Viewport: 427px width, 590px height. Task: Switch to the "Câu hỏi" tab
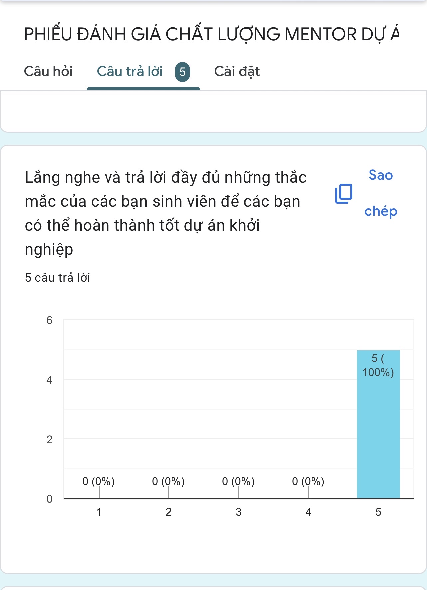(48, 71)
